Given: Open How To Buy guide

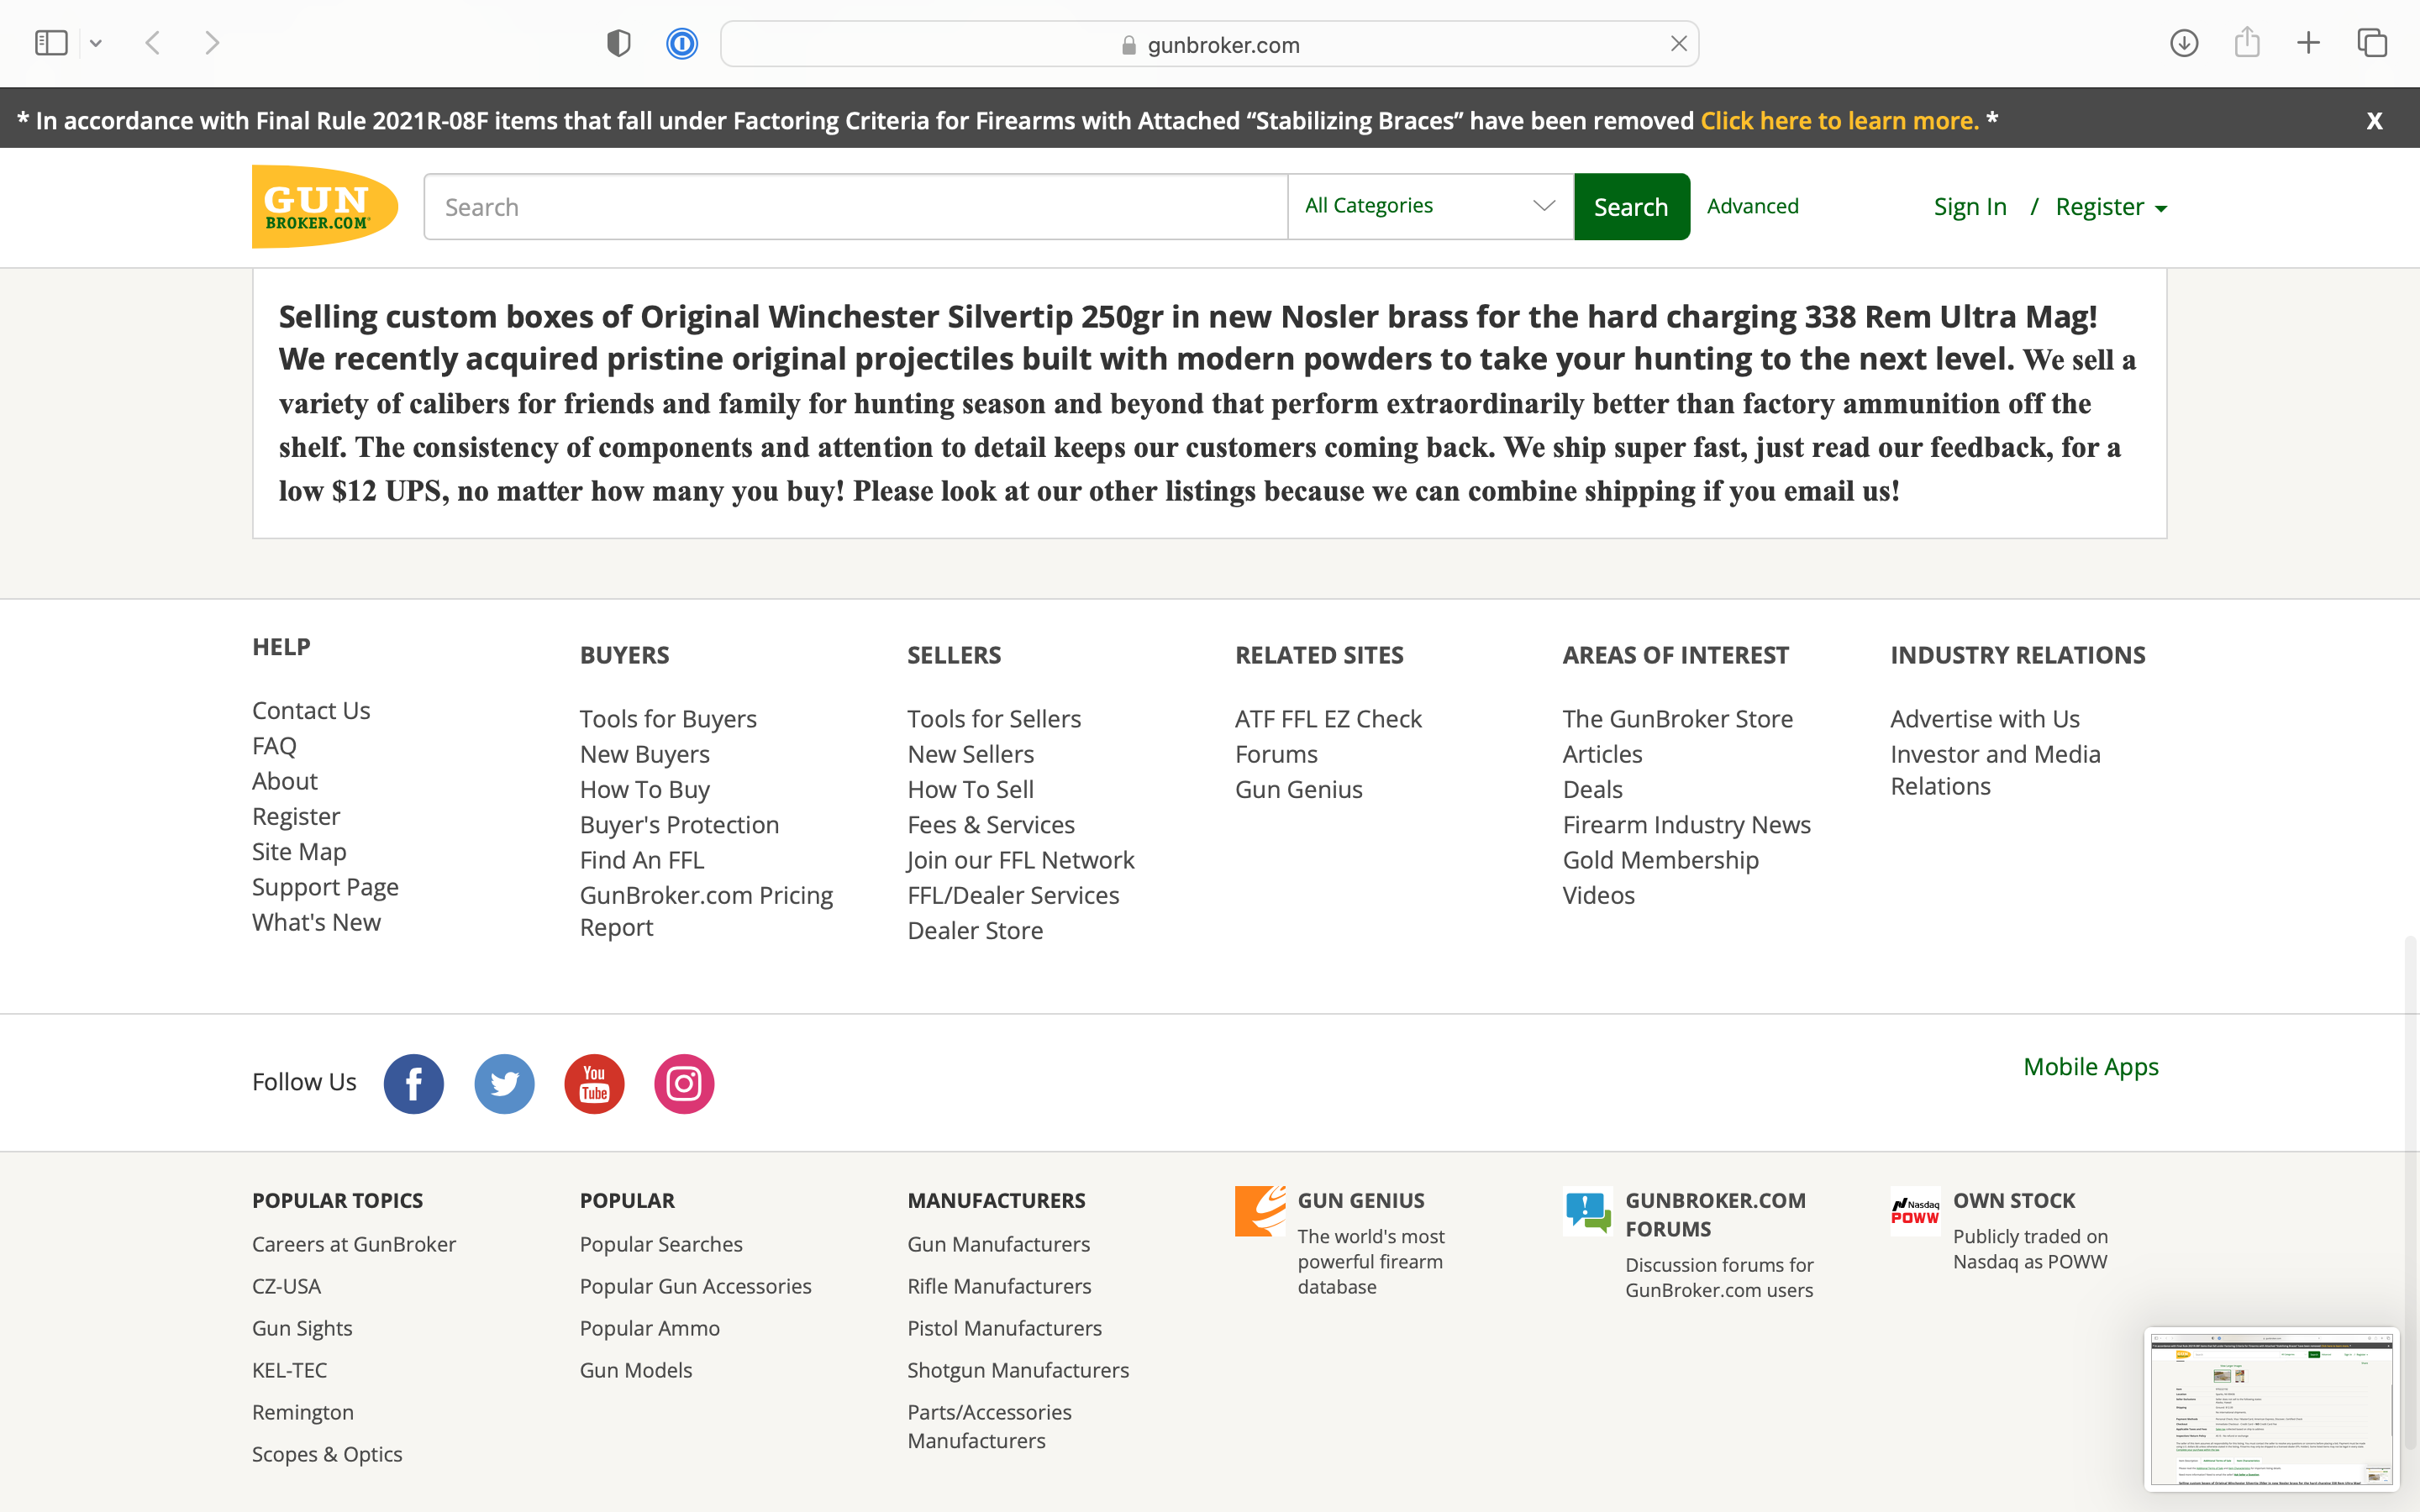Looking at the screenshot, I should coord(645,790).
